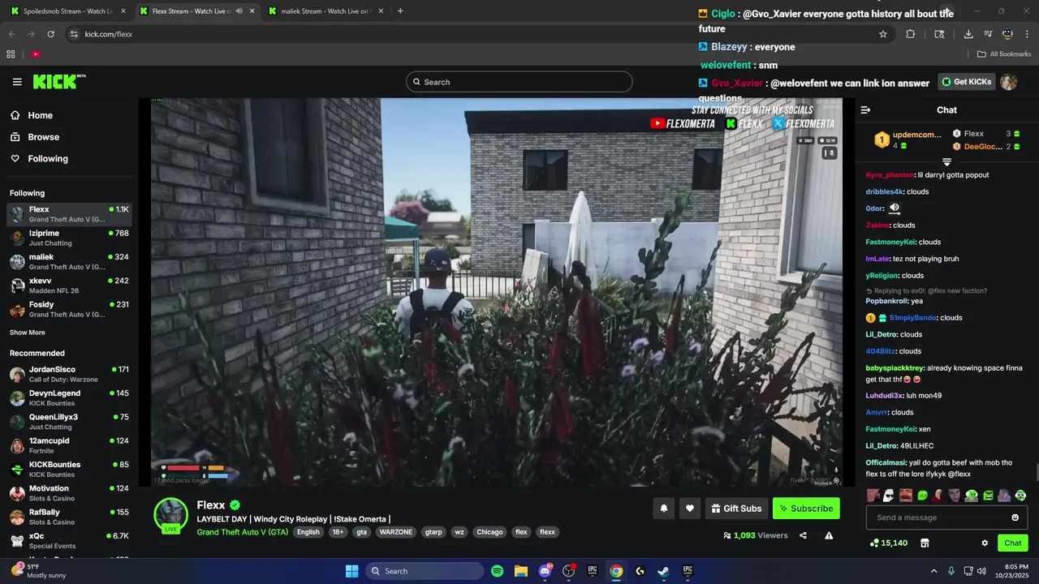Bookmark this page with star icon
Screen dimensions: 1039x584
pos(882,34)
